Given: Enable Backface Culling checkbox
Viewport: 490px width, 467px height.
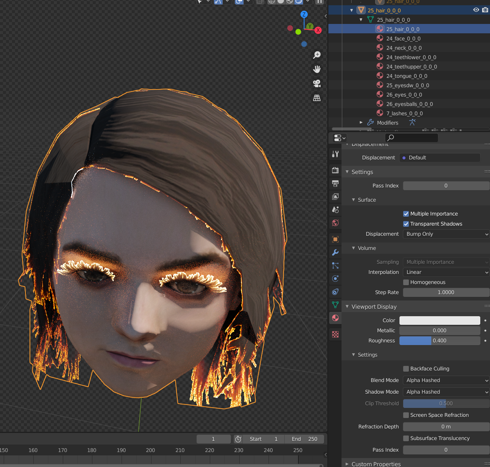Looking at the screenshot, I should (406, 369).
